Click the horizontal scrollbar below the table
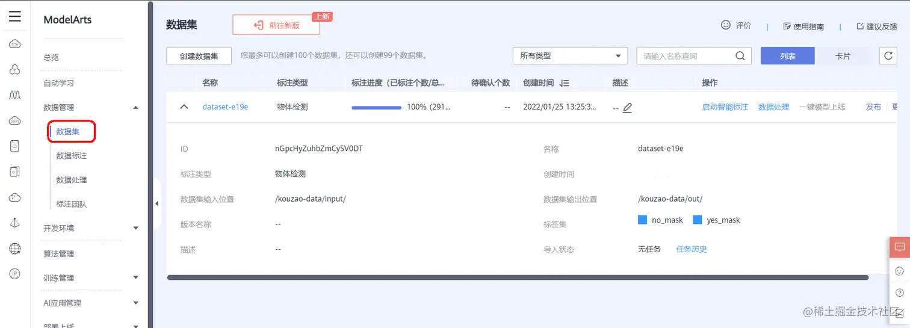 (518, 277)
